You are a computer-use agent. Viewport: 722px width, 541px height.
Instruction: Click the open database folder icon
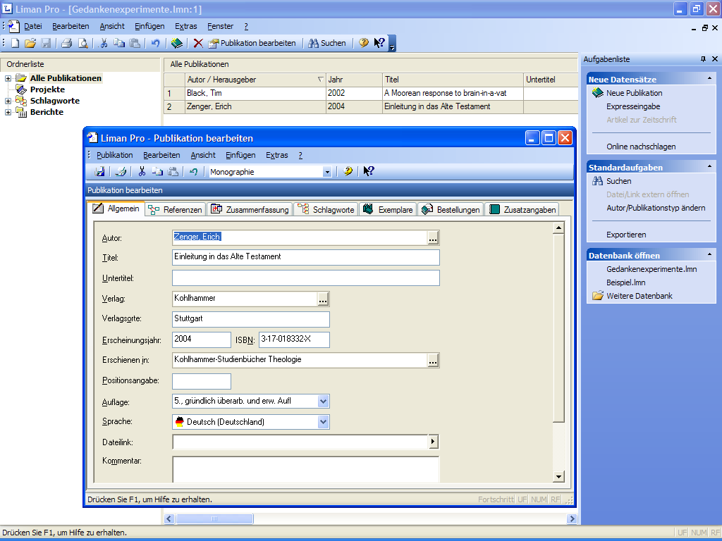[30, 43]
